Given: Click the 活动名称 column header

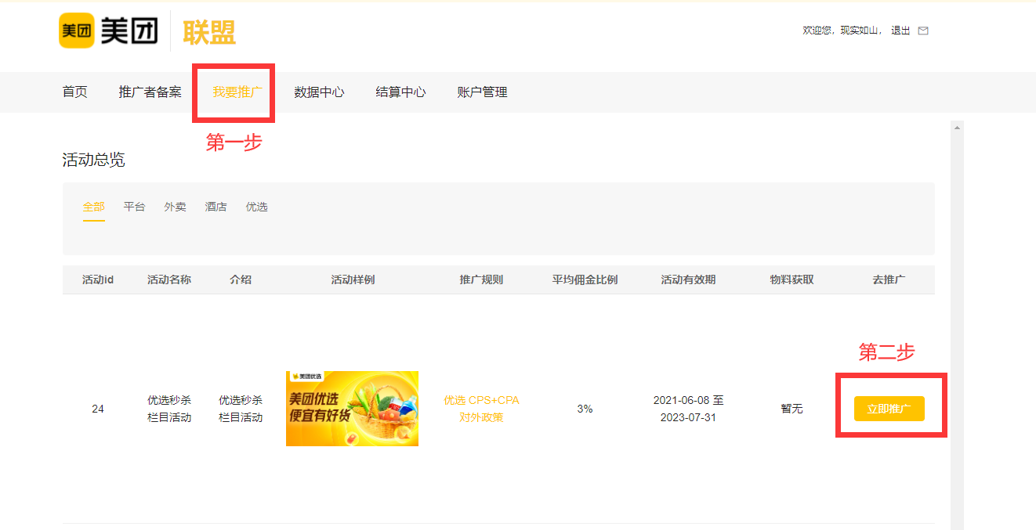Looking at the screenshot, I should pos(169,279).
